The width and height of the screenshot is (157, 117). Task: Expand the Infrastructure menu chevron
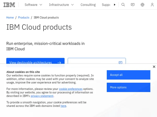(72, 5)
